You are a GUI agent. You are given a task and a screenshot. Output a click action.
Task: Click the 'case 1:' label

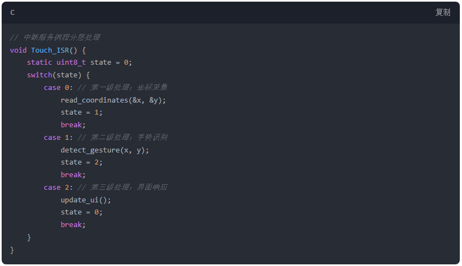(x=58, y=138)
